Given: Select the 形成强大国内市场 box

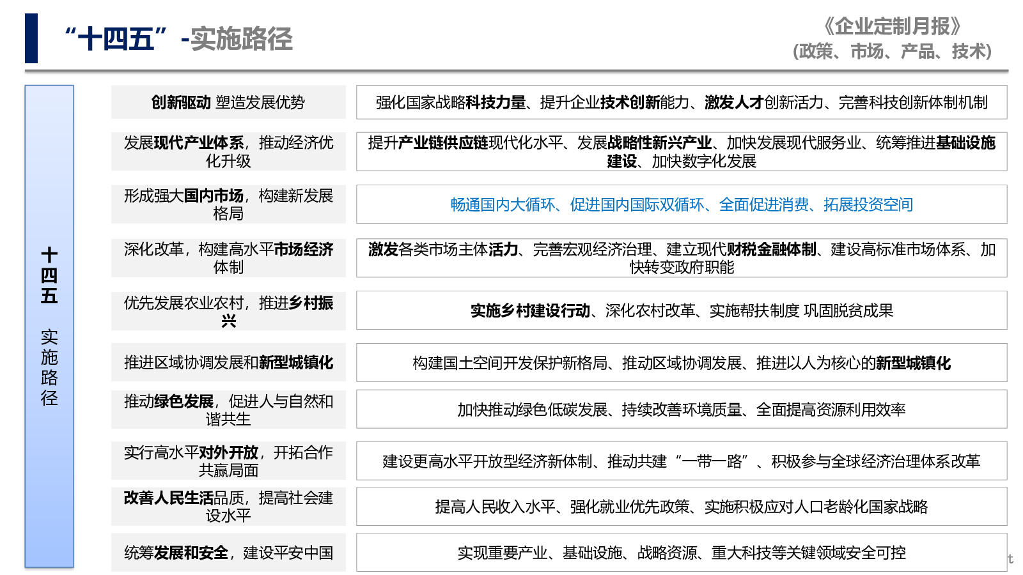Looking at the screenshot, I should click(228, 204).
